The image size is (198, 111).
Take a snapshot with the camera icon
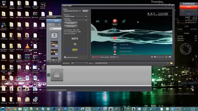[170, 57]
